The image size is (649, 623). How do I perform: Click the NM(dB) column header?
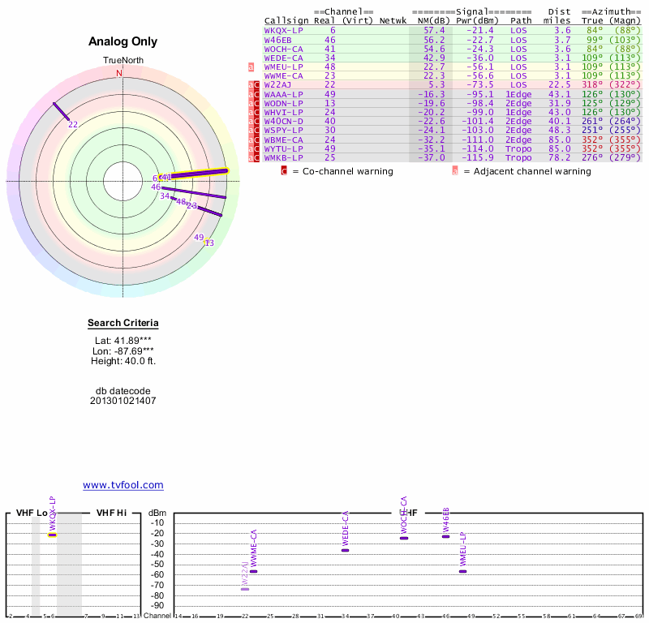pos(433,21)
